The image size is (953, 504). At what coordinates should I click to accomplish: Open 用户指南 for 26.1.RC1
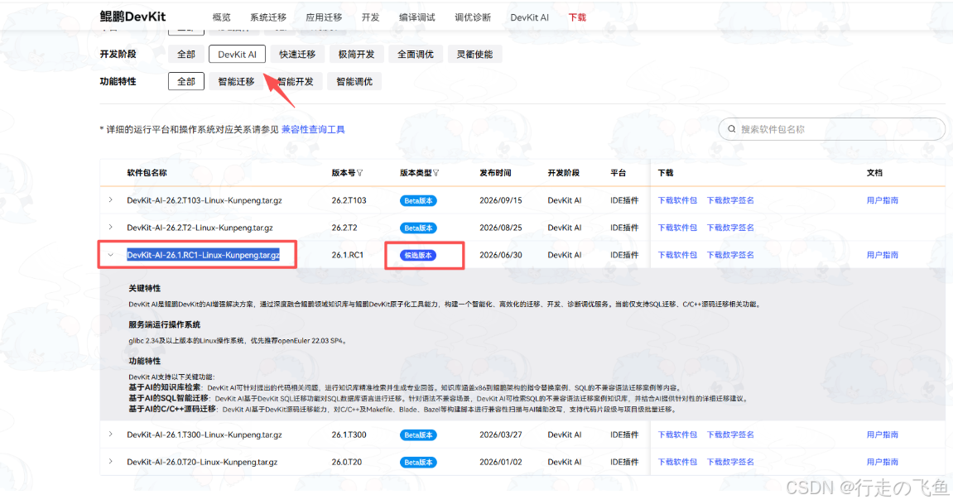(x=882, y=255)
